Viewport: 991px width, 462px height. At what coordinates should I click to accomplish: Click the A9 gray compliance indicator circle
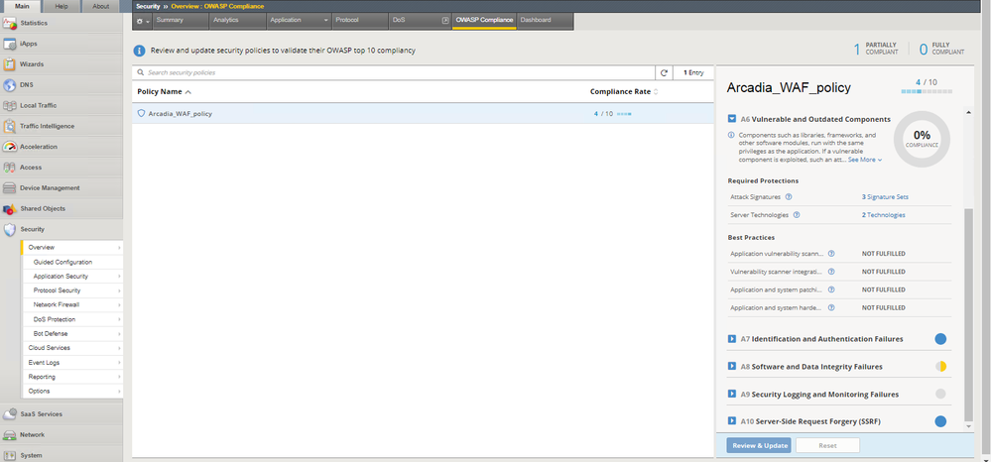pyautogui.click(x=940, y=395)
